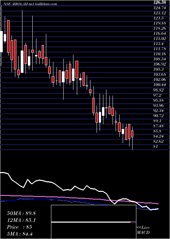This screenshot has width=170, height=239.
Task: Click the 124.74 price axis label
Action: pos(160,8)
